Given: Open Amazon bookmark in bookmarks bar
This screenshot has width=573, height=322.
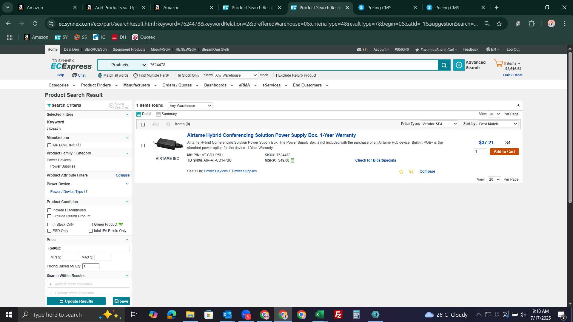Looking at the screenshot, I should 36,37.
